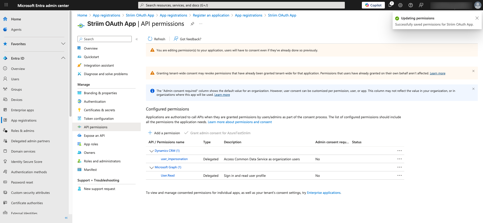Click the account avatar icon
Screen dimensions: 483x223
click(x=478, y=5)
